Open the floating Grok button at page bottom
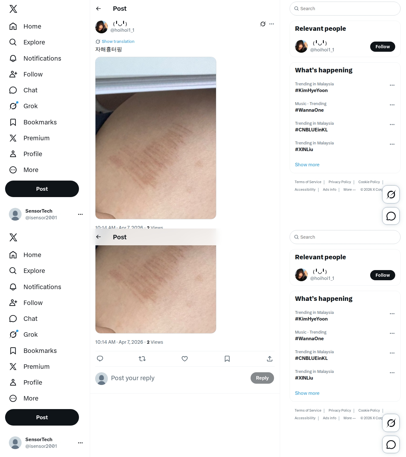The image size is (406, 457). [x=391, y=423]
